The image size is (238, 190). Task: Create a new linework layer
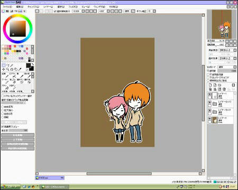[x=215, y=85]
